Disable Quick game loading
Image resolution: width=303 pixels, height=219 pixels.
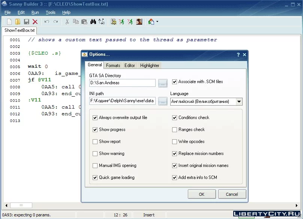pos(95,177)
